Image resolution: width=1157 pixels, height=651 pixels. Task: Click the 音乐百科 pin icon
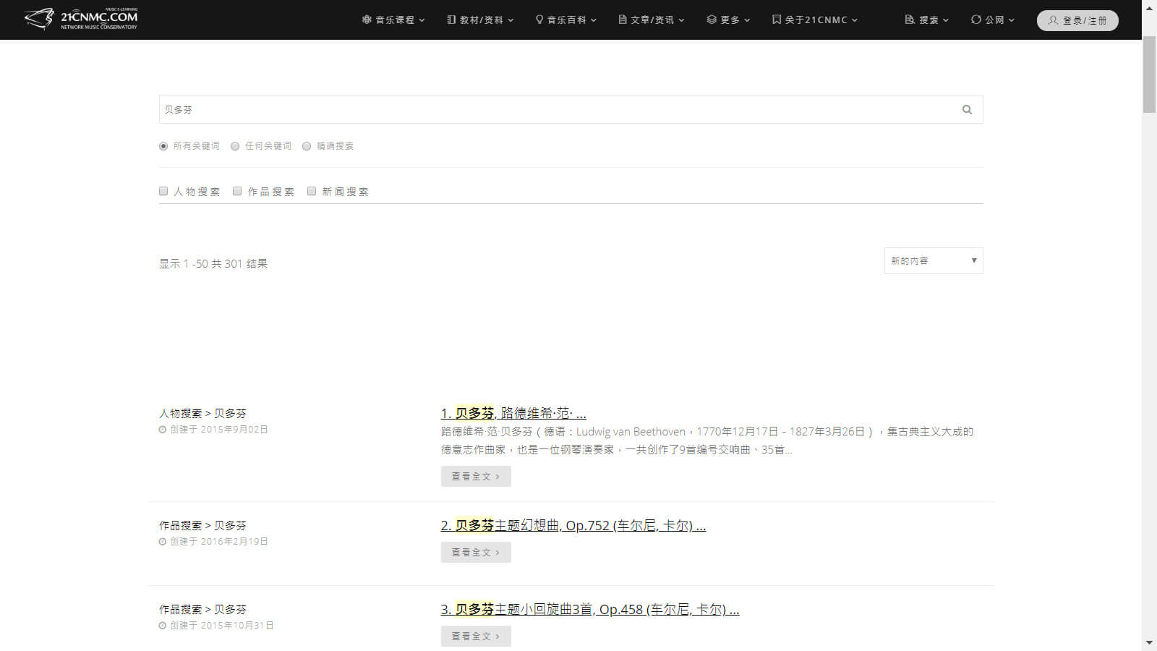(x=539, y=20)
